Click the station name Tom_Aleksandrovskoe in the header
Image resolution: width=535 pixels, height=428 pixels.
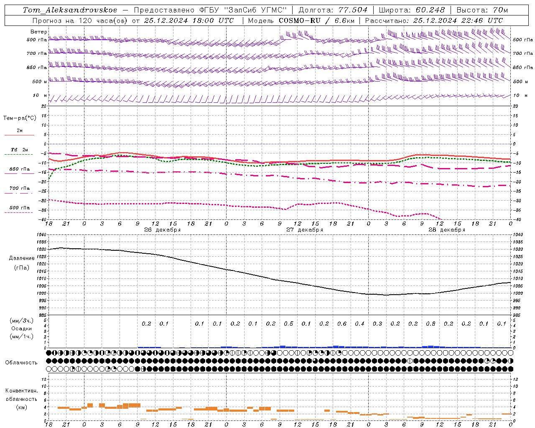70,10
